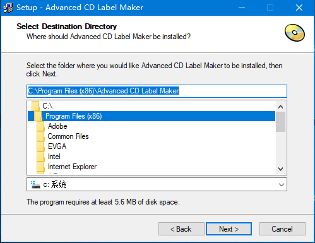This screenshot has height=243, width=315.
Task: Select the Program Files (x86) folder
Action: tap(152, 116)
